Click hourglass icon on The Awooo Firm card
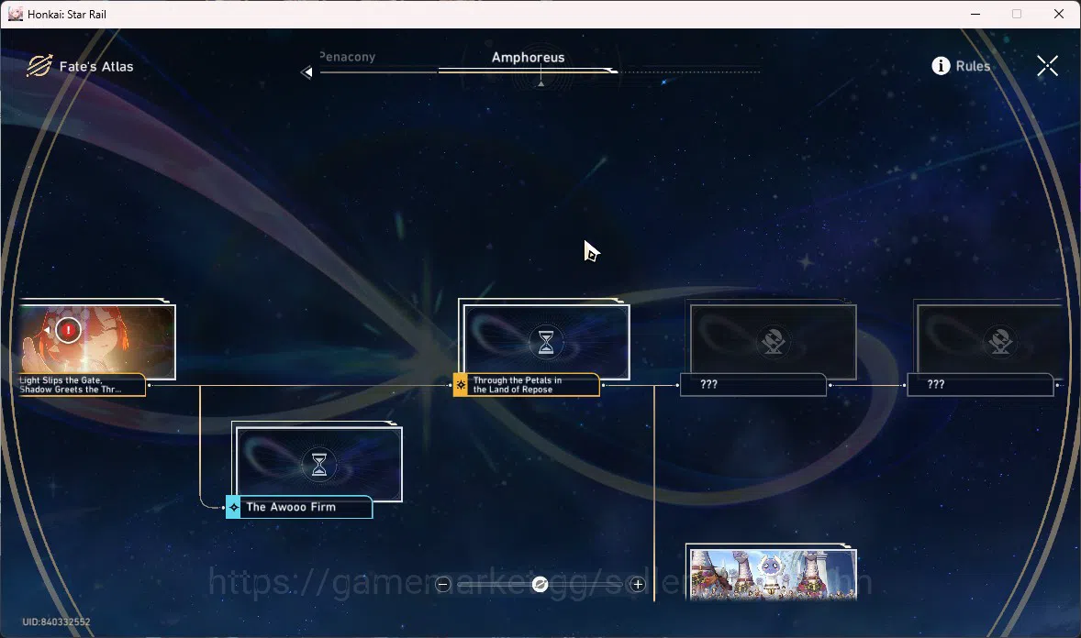The image size is (1081, 638). tap(318, 465)
